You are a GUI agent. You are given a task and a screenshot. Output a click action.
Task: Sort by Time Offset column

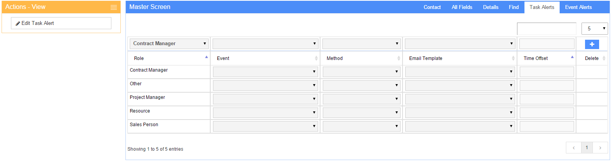pyautogui.click(x=572, y=57)
